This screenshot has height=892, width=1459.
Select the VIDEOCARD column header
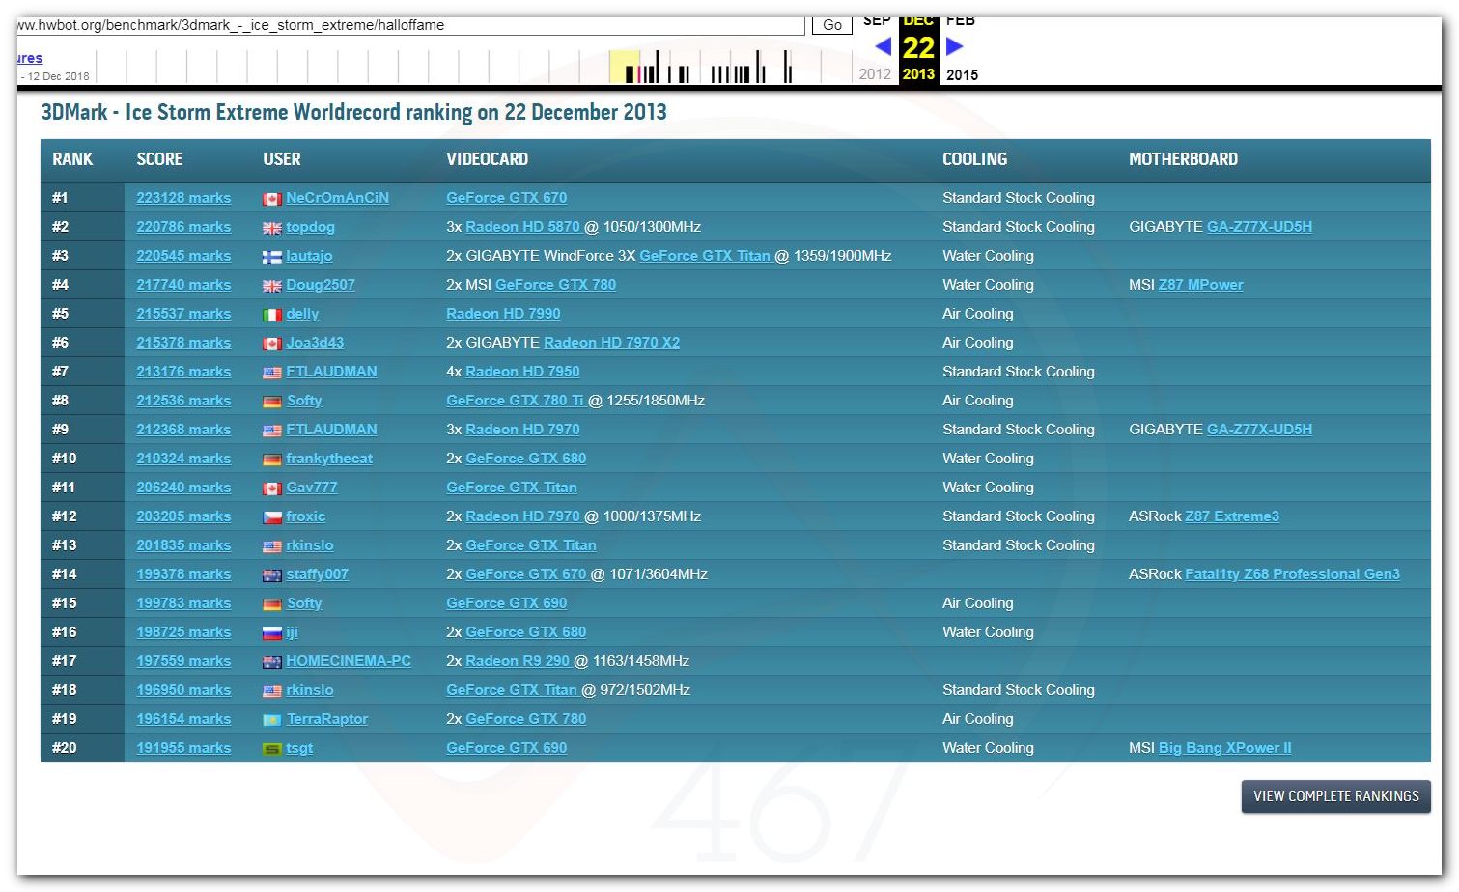[x=487, y=159]
